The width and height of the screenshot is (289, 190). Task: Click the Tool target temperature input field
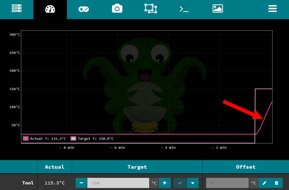point(118,183)
